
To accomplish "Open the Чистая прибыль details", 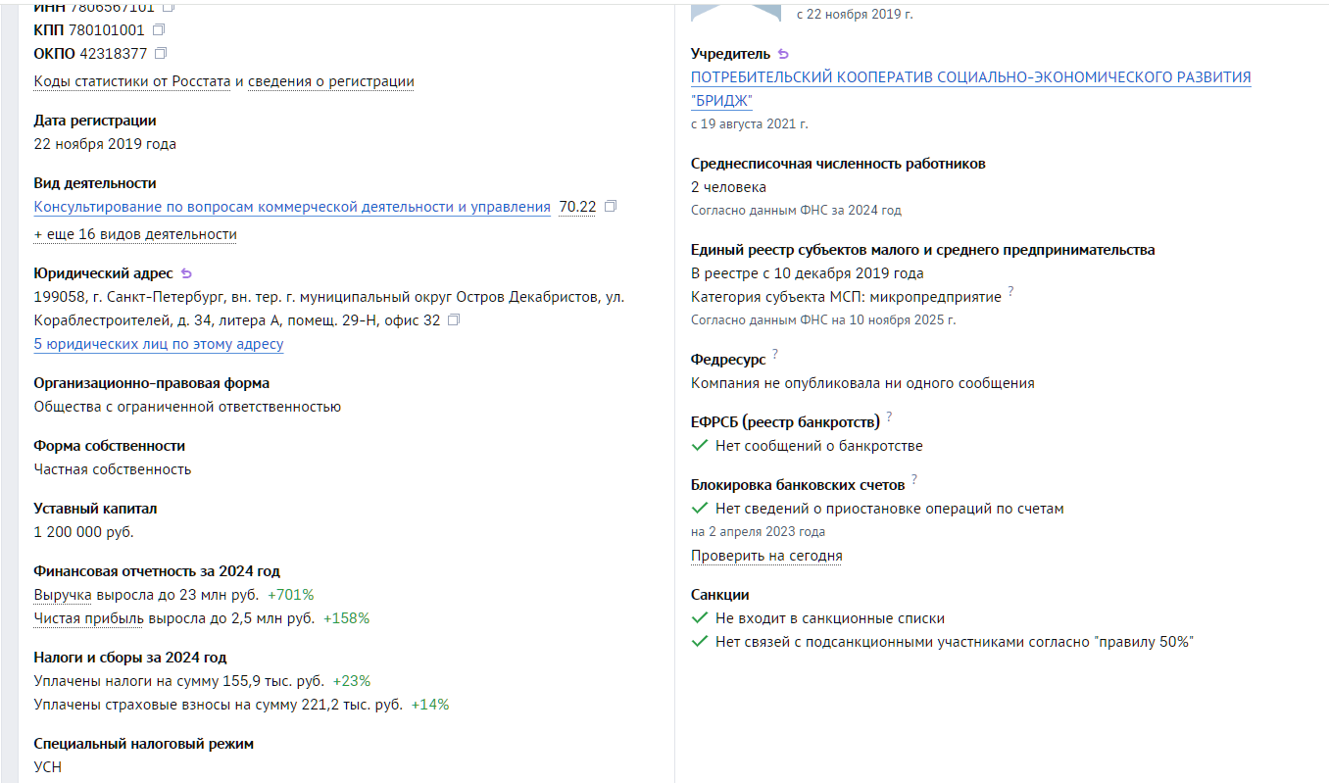I will 88,618.
